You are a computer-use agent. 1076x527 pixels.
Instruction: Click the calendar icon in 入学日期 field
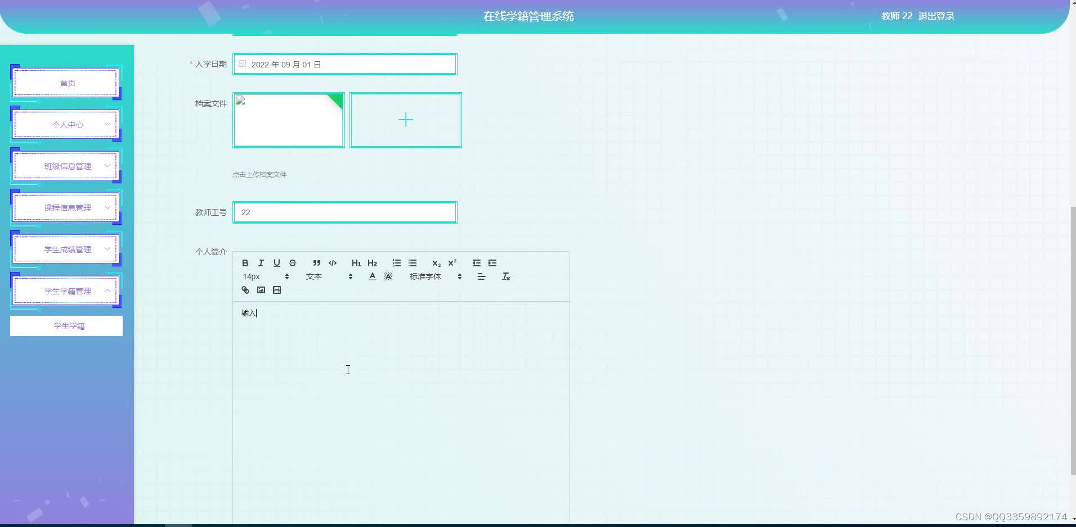point(243,64)
